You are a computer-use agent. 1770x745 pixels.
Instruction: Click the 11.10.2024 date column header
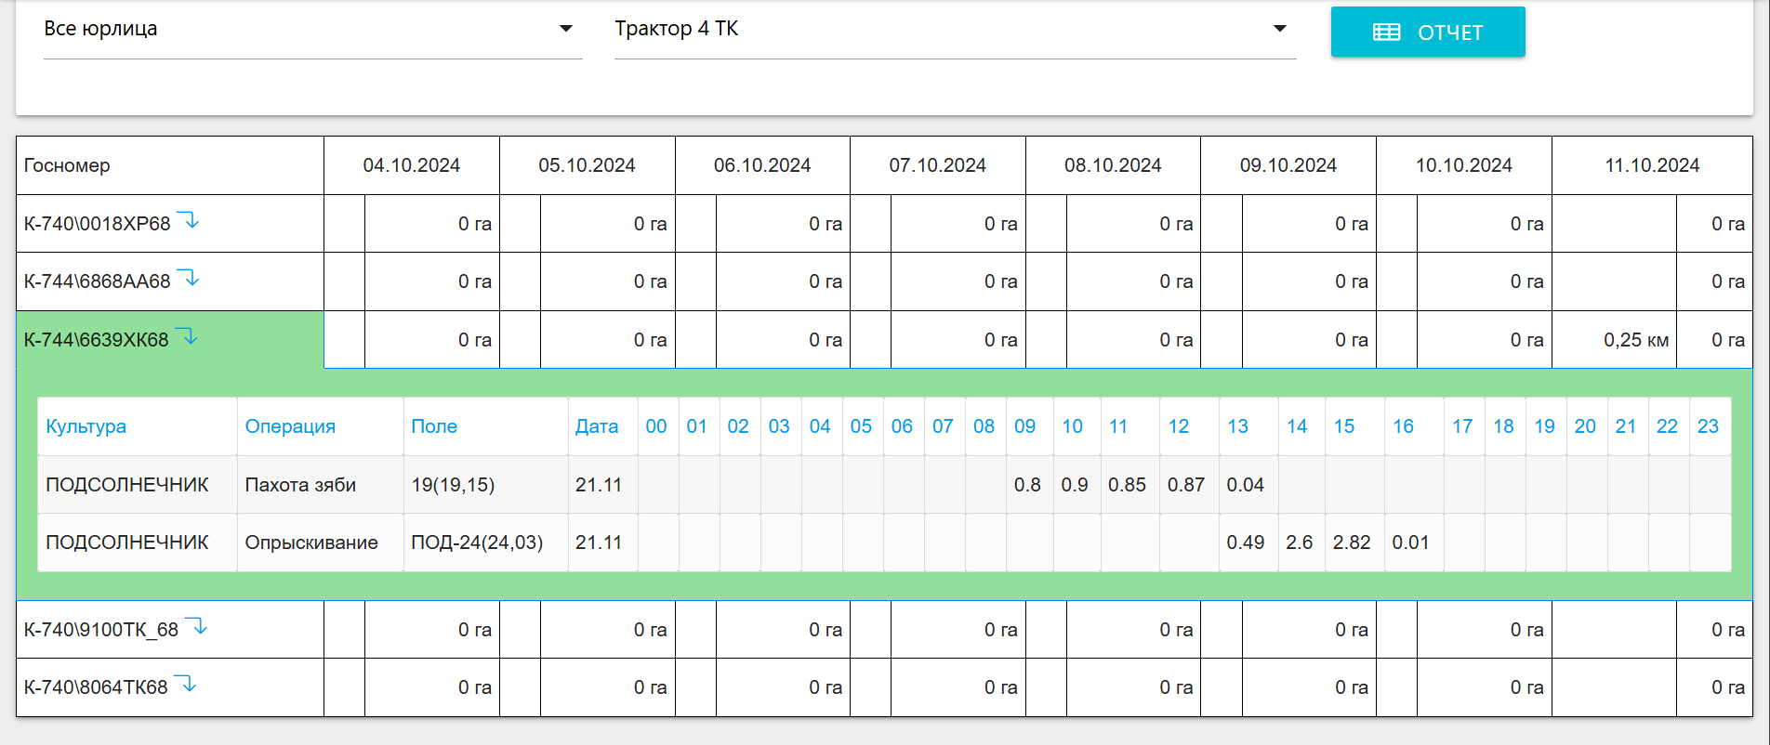[1651, 165]
